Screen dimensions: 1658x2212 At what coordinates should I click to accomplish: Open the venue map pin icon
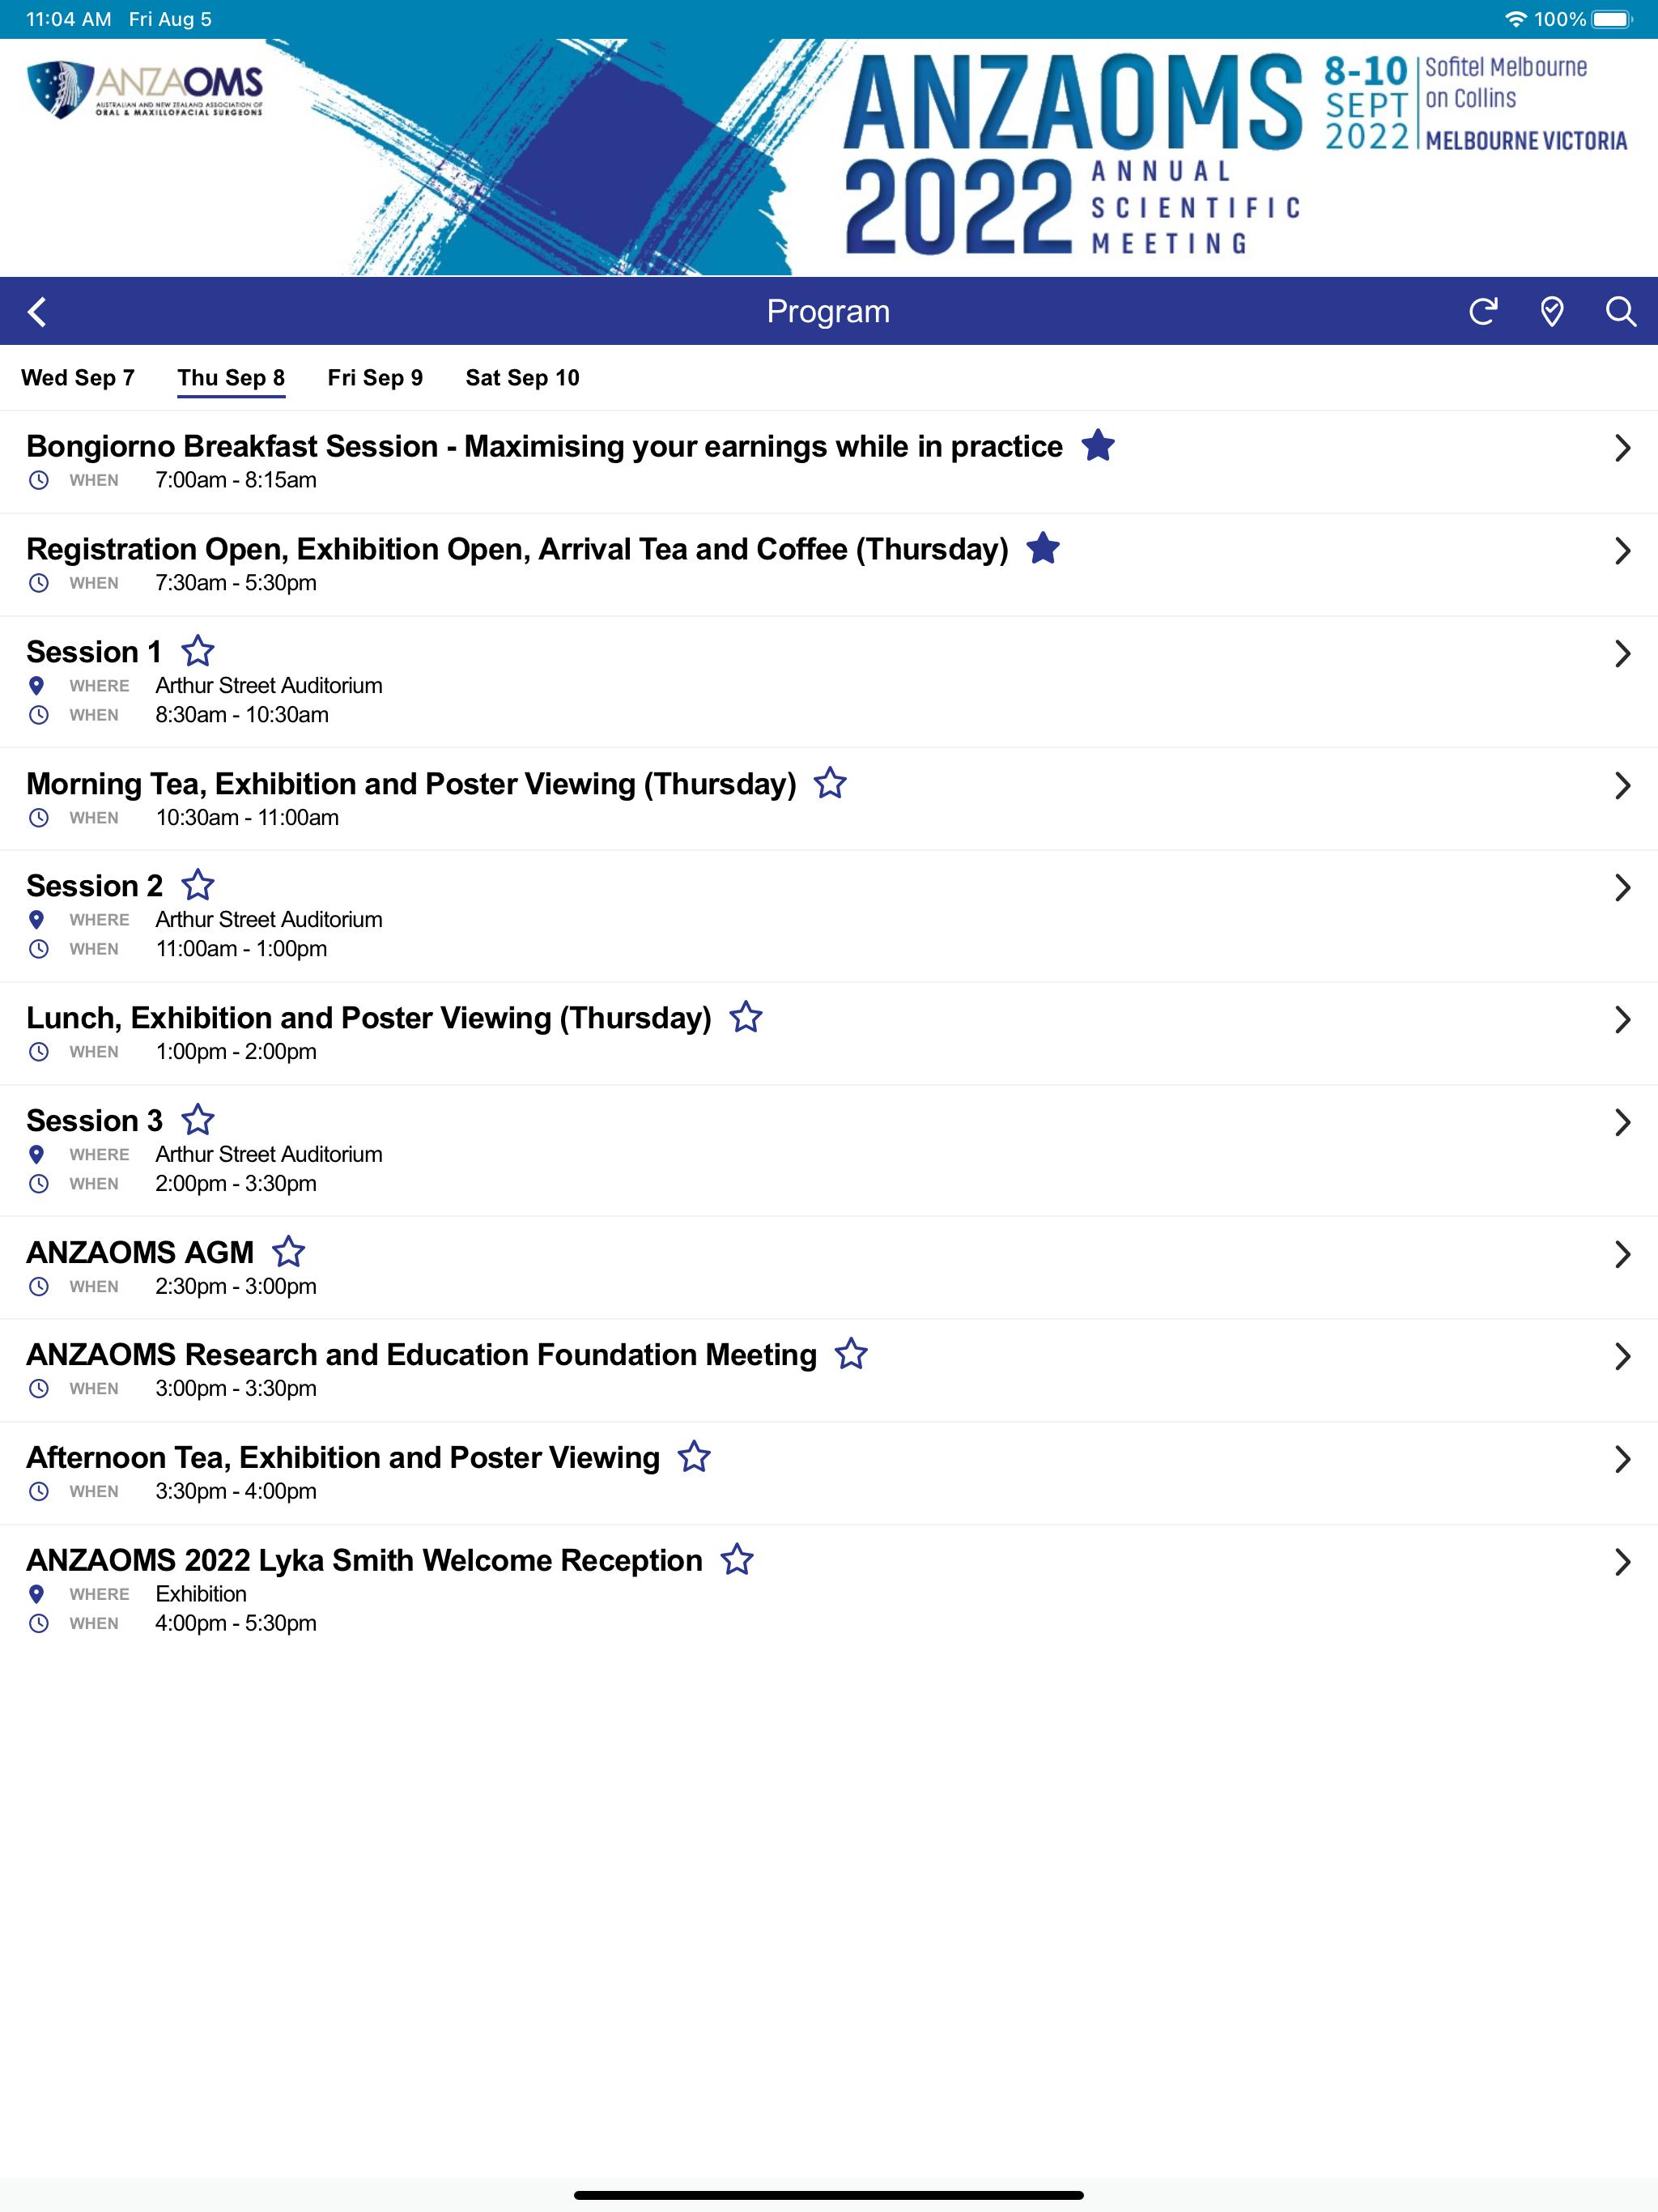(x=1551, y=311)
